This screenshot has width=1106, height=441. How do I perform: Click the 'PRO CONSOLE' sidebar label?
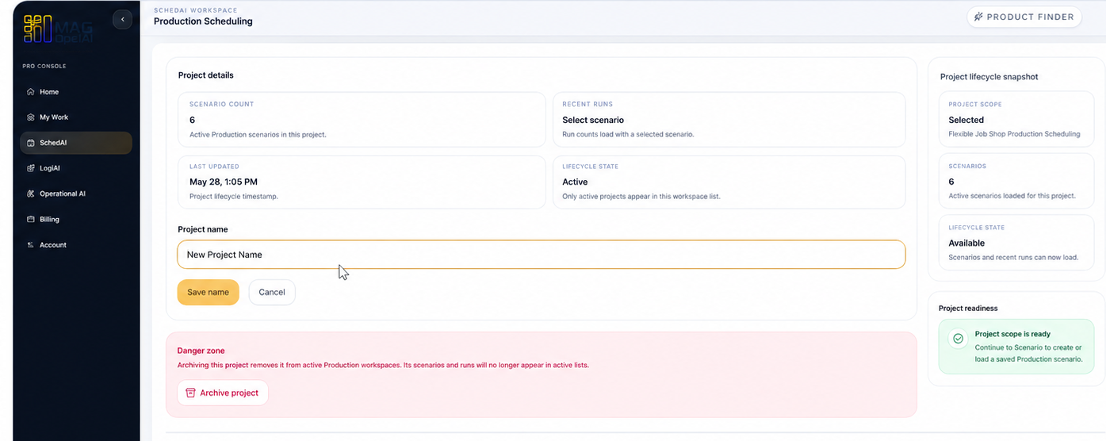[x=44, y=66]
